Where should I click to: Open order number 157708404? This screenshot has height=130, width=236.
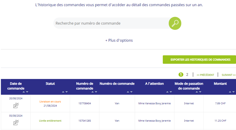point(85,103)
